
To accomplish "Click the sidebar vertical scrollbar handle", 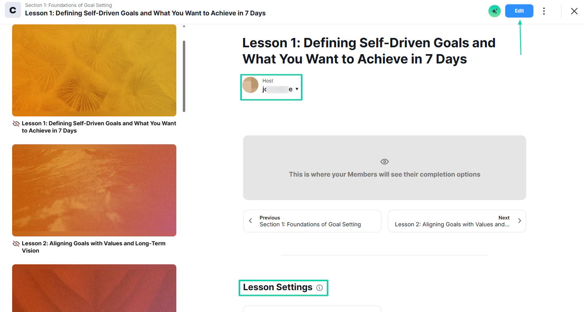I will coord(184,76).
